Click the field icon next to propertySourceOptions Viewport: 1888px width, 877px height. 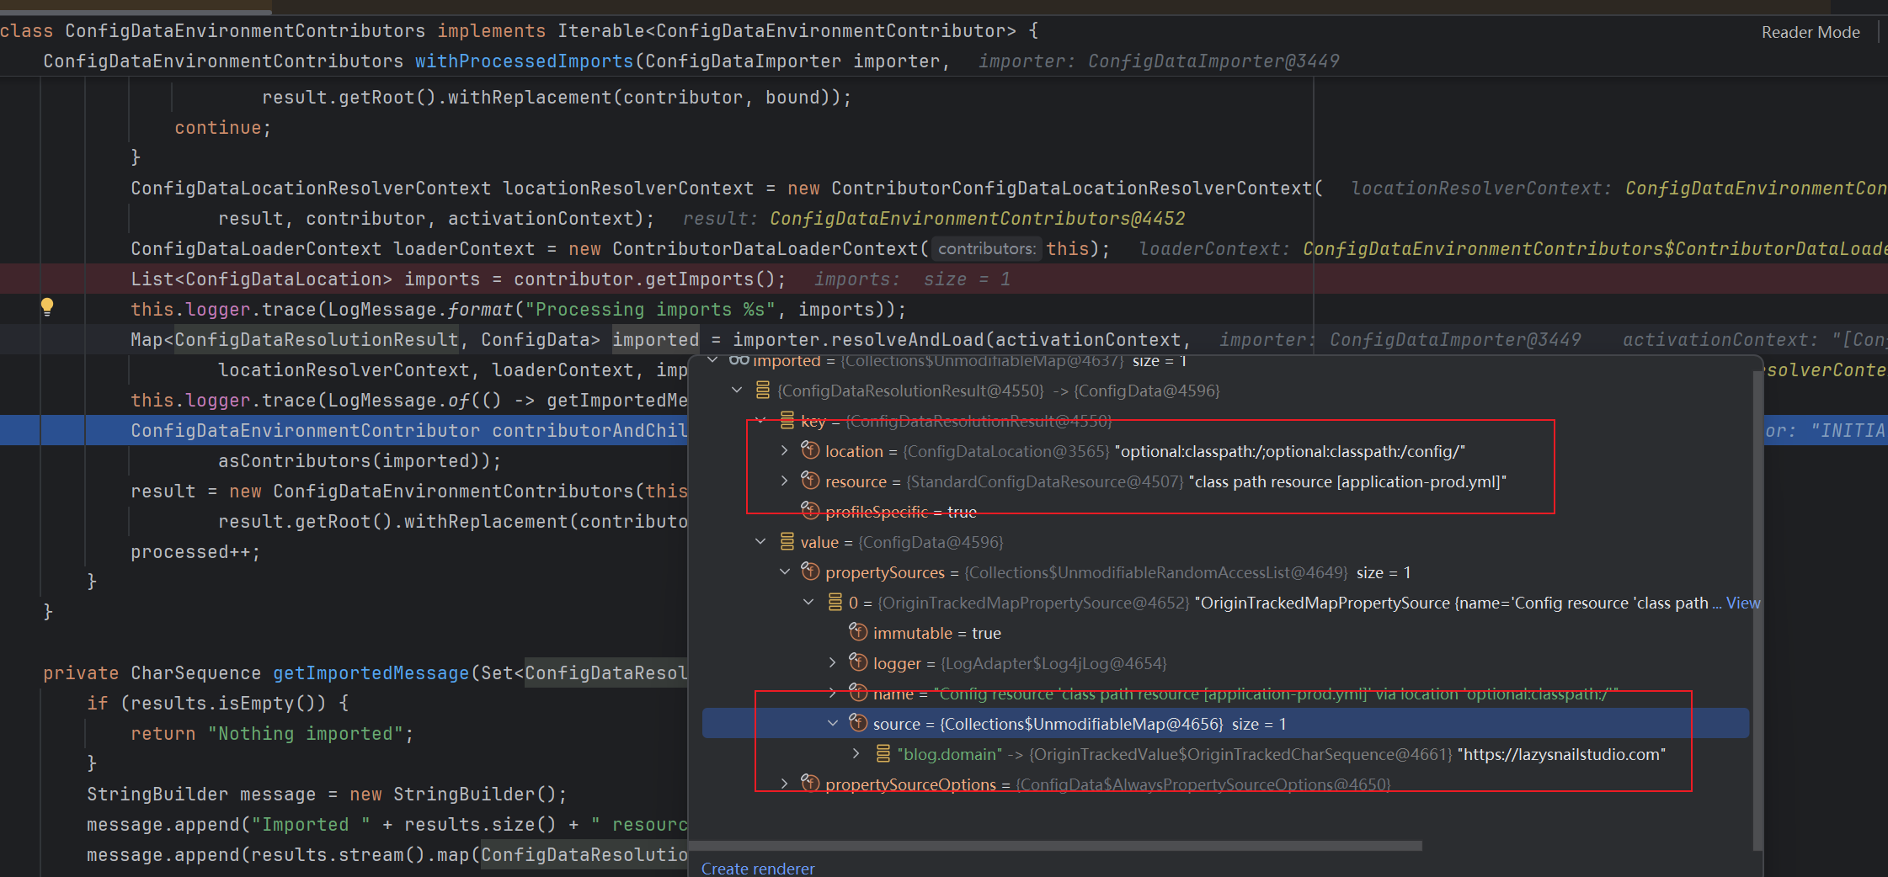[810, 784]
